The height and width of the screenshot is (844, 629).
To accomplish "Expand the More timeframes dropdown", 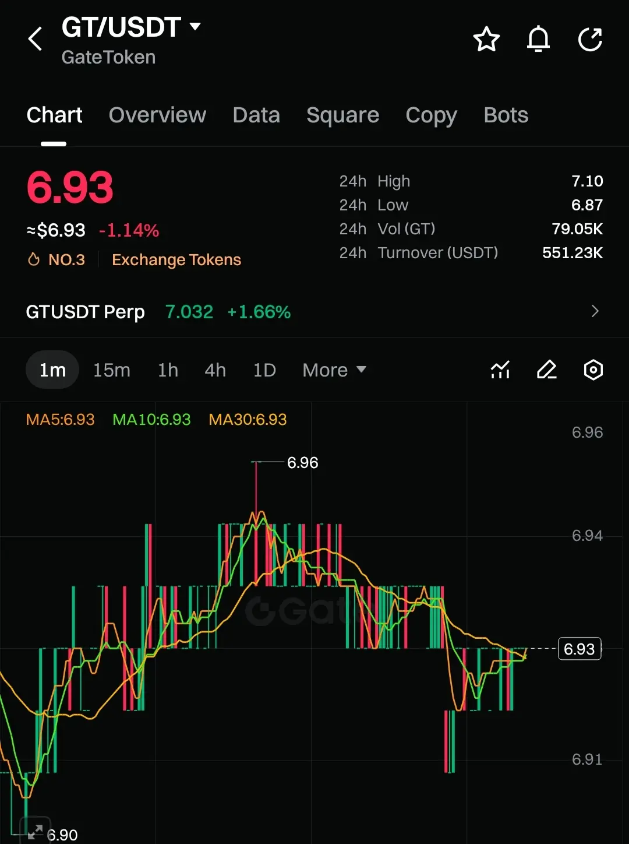I will pyautogui.click(x=334, y=370).
